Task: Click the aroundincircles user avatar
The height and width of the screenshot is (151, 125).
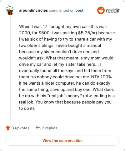Action: click(x=10, y=10)
